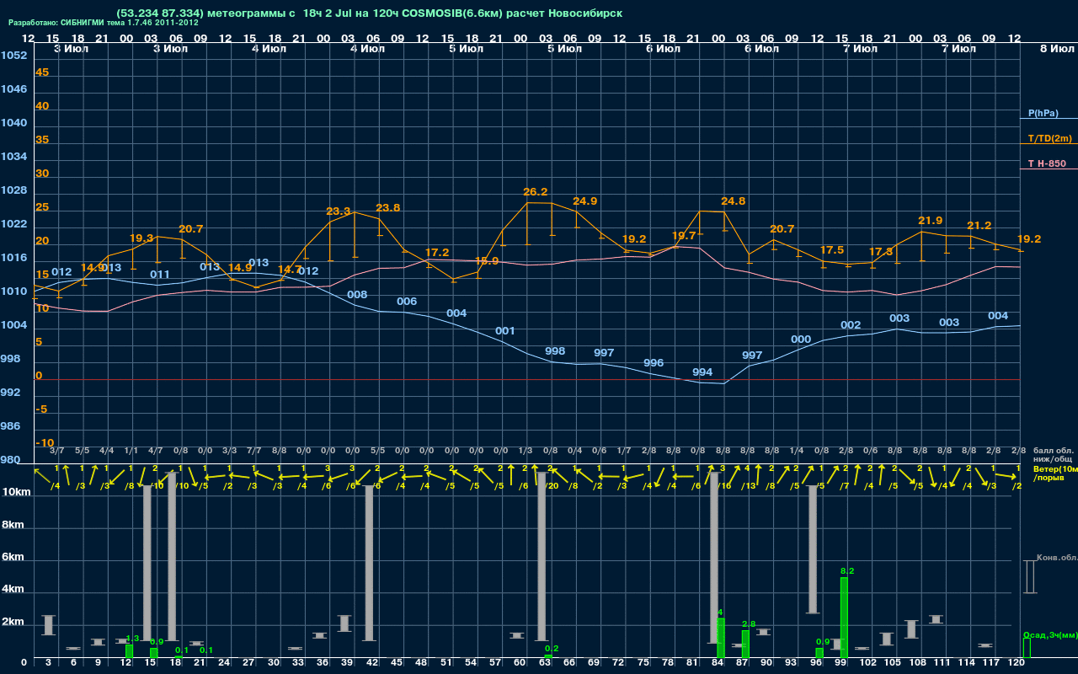Click the 'Конв.обл.' convective cloud legend
This screenshot has height=674, width=1078.
[x=1056, y=558]
